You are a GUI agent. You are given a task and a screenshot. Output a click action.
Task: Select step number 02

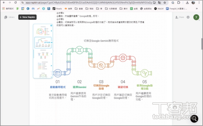pos(79,82)
